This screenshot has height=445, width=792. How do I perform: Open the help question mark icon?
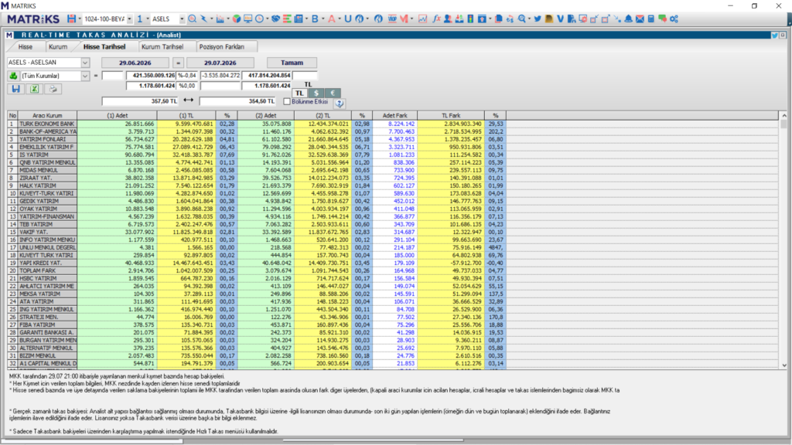(340, 103)
